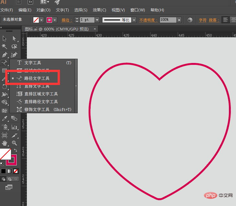236x206 pixels.
Task: Open the arrange documents dropdown
Action: (45, 2)
